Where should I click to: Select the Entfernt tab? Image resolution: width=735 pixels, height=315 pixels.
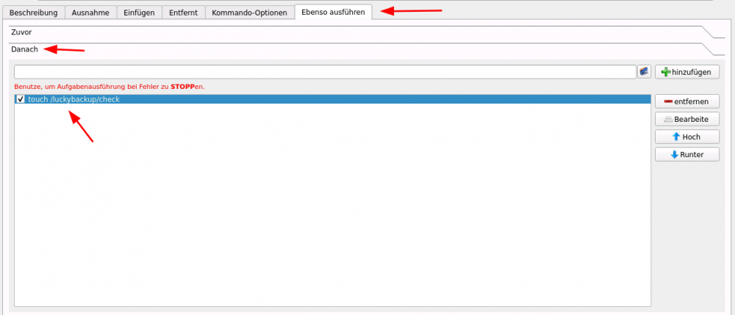[x=183, y=12]
